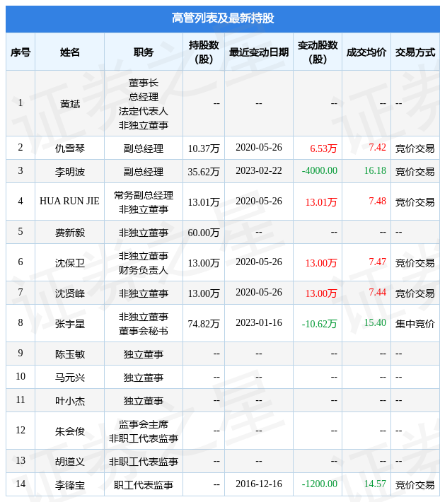
Task: Click 非职工代表监事 in 胡道义's row
Action: pos(144,462)
